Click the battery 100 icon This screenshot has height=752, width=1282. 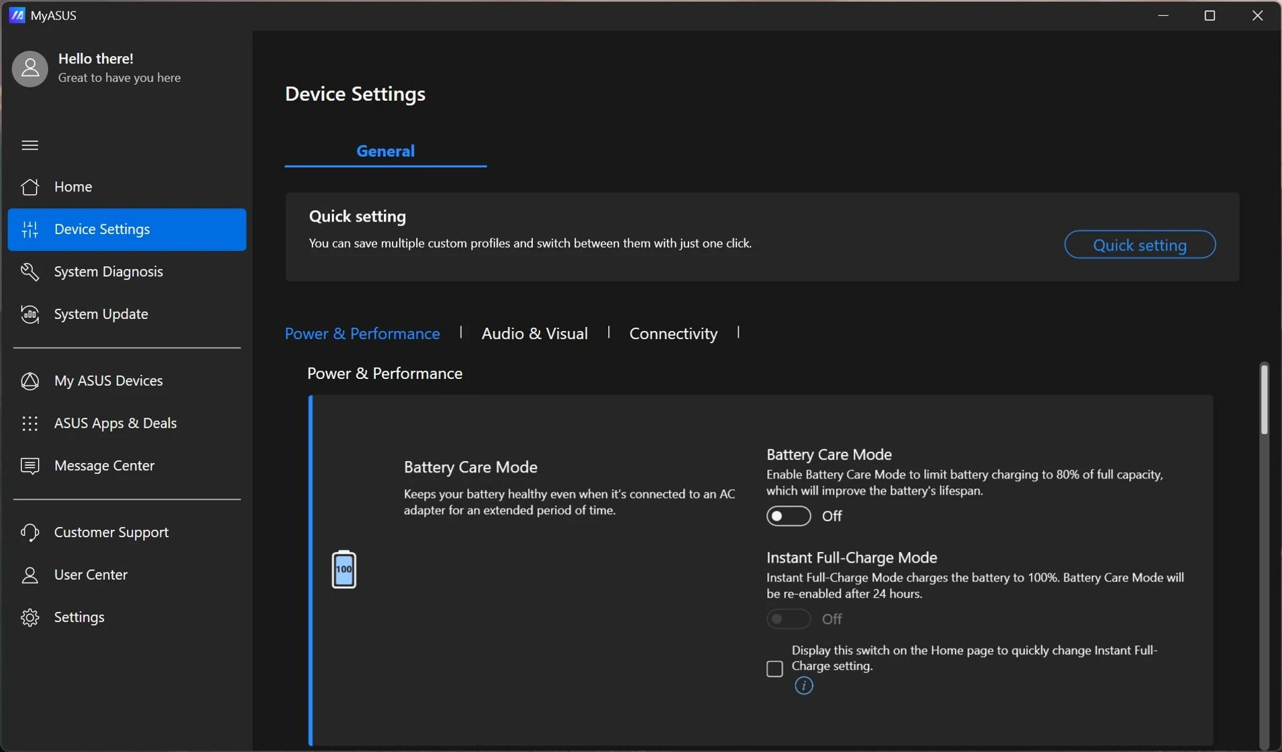[344, 569]
